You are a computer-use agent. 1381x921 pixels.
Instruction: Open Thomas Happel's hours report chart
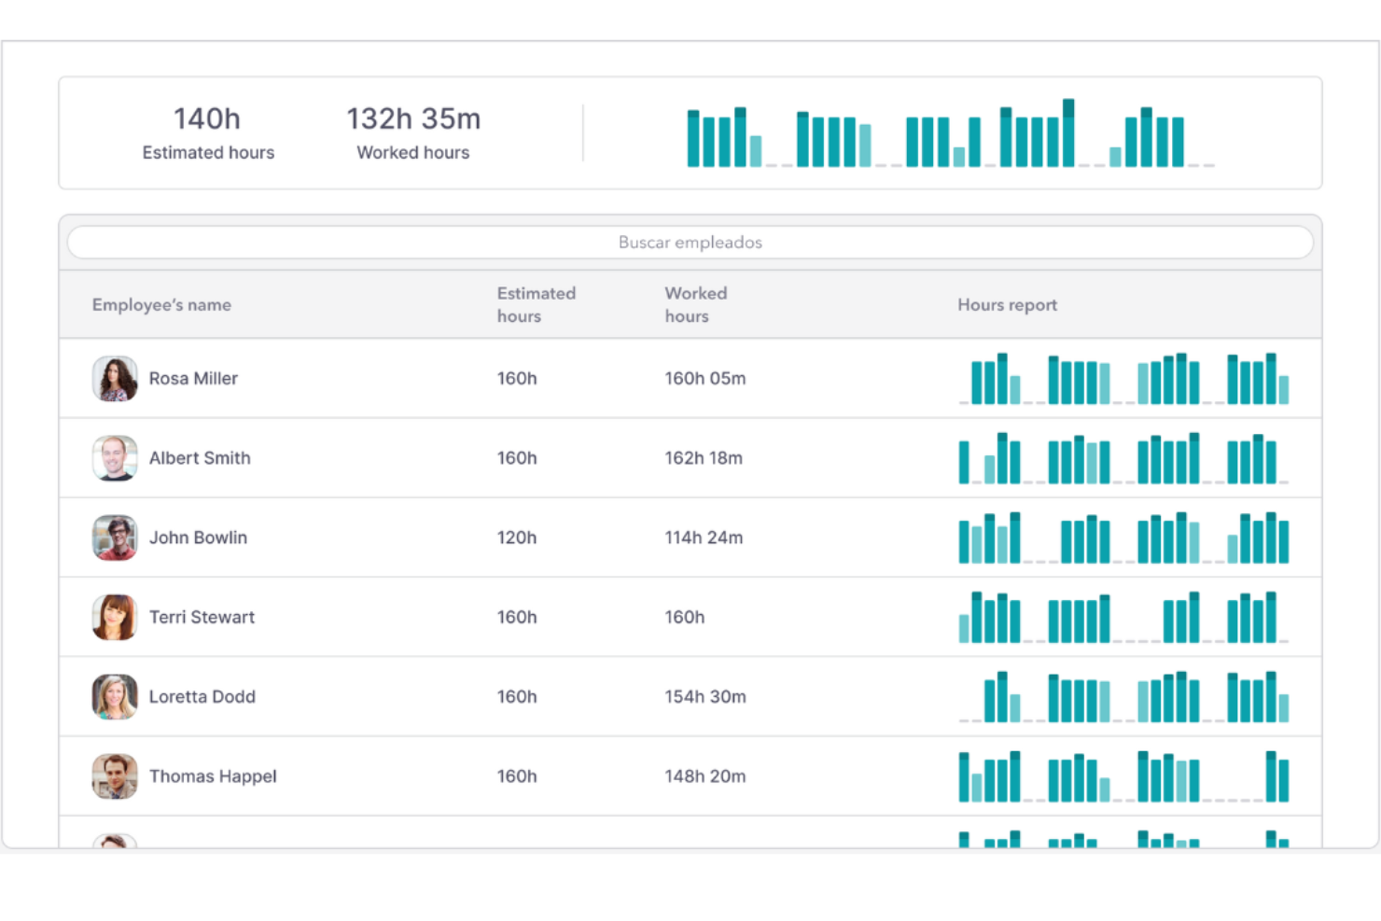1123,776
